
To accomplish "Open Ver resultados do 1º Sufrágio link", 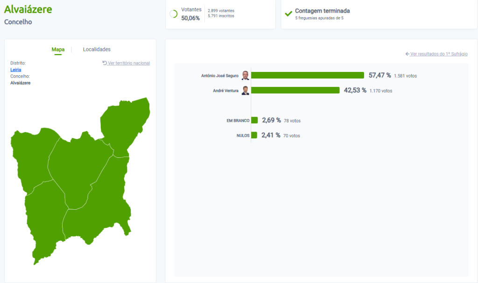I will point(439,54).
